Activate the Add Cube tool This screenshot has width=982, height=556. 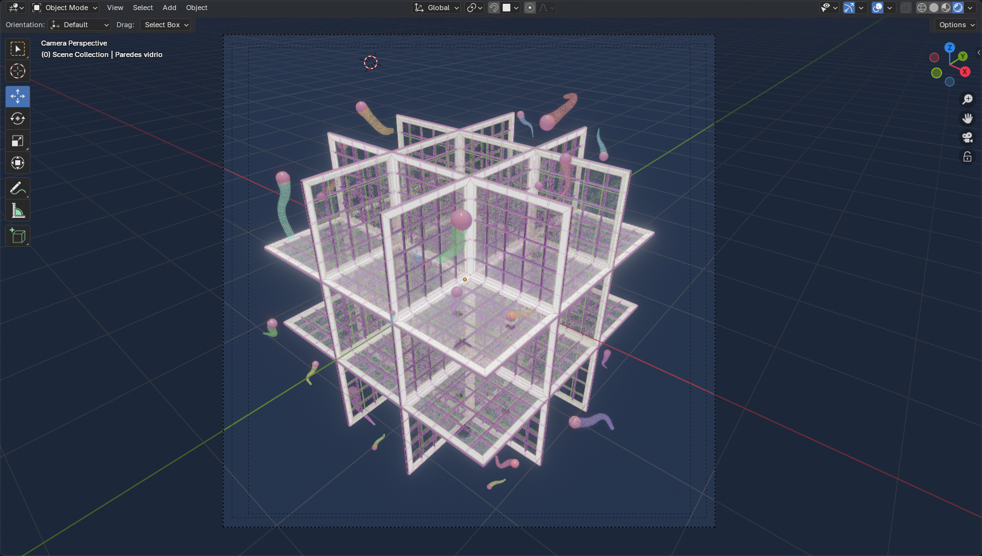pyautogui.click(x=17, y=236)
